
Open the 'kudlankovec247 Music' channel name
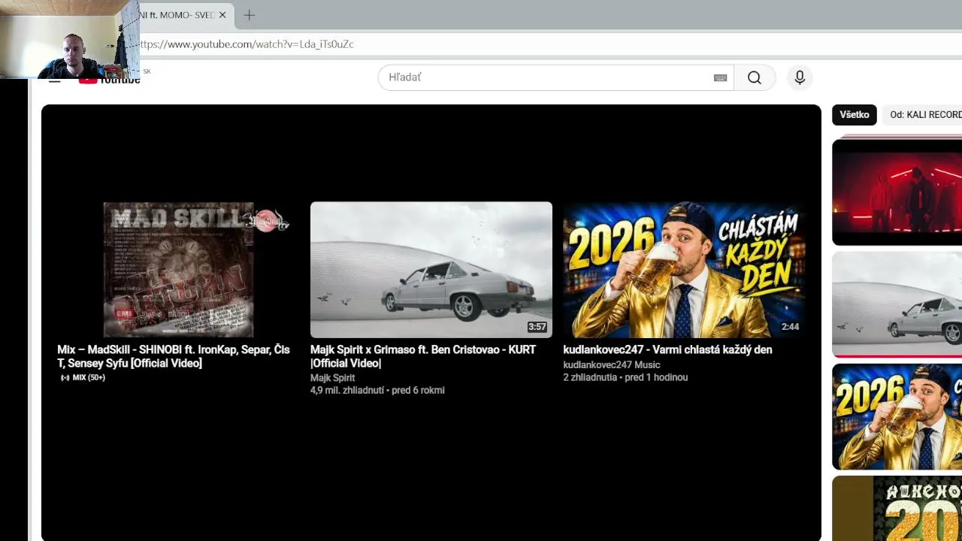(612, 365)
